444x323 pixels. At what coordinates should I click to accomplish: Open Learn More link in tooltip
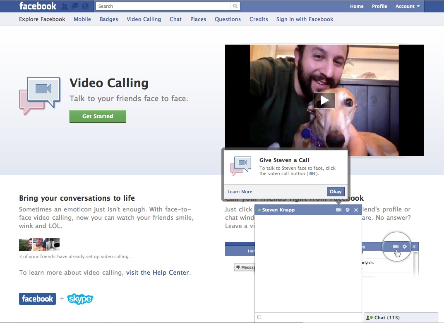pos(240,192)
